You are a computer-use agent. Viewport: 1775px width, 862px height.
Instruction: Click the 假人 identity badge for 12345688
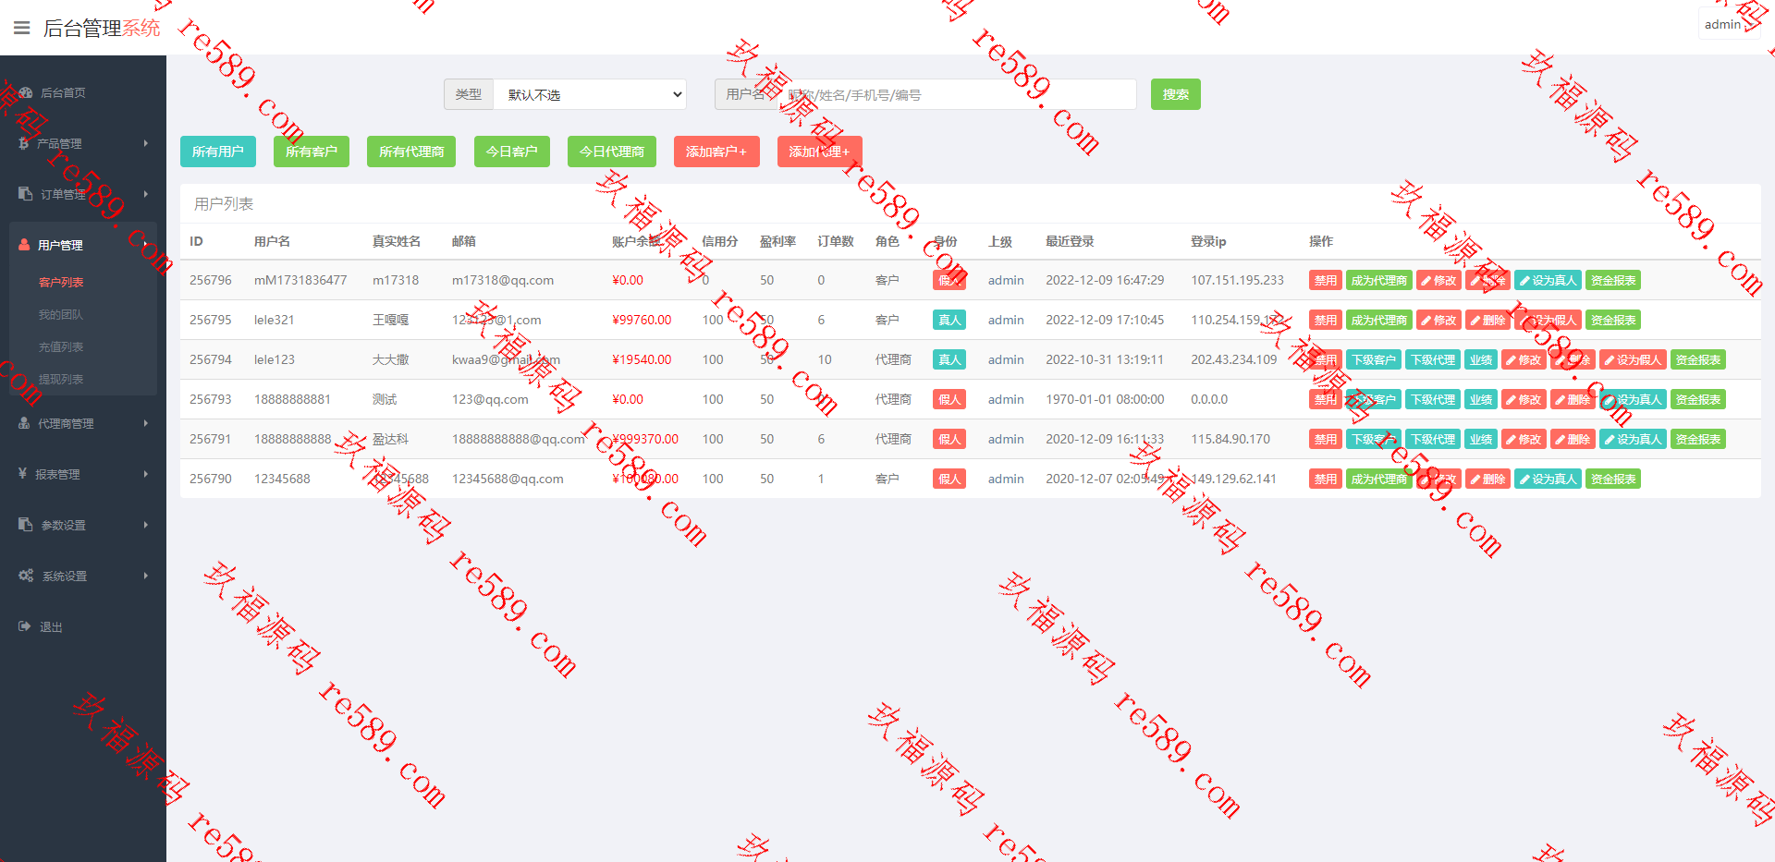(949, 480)
